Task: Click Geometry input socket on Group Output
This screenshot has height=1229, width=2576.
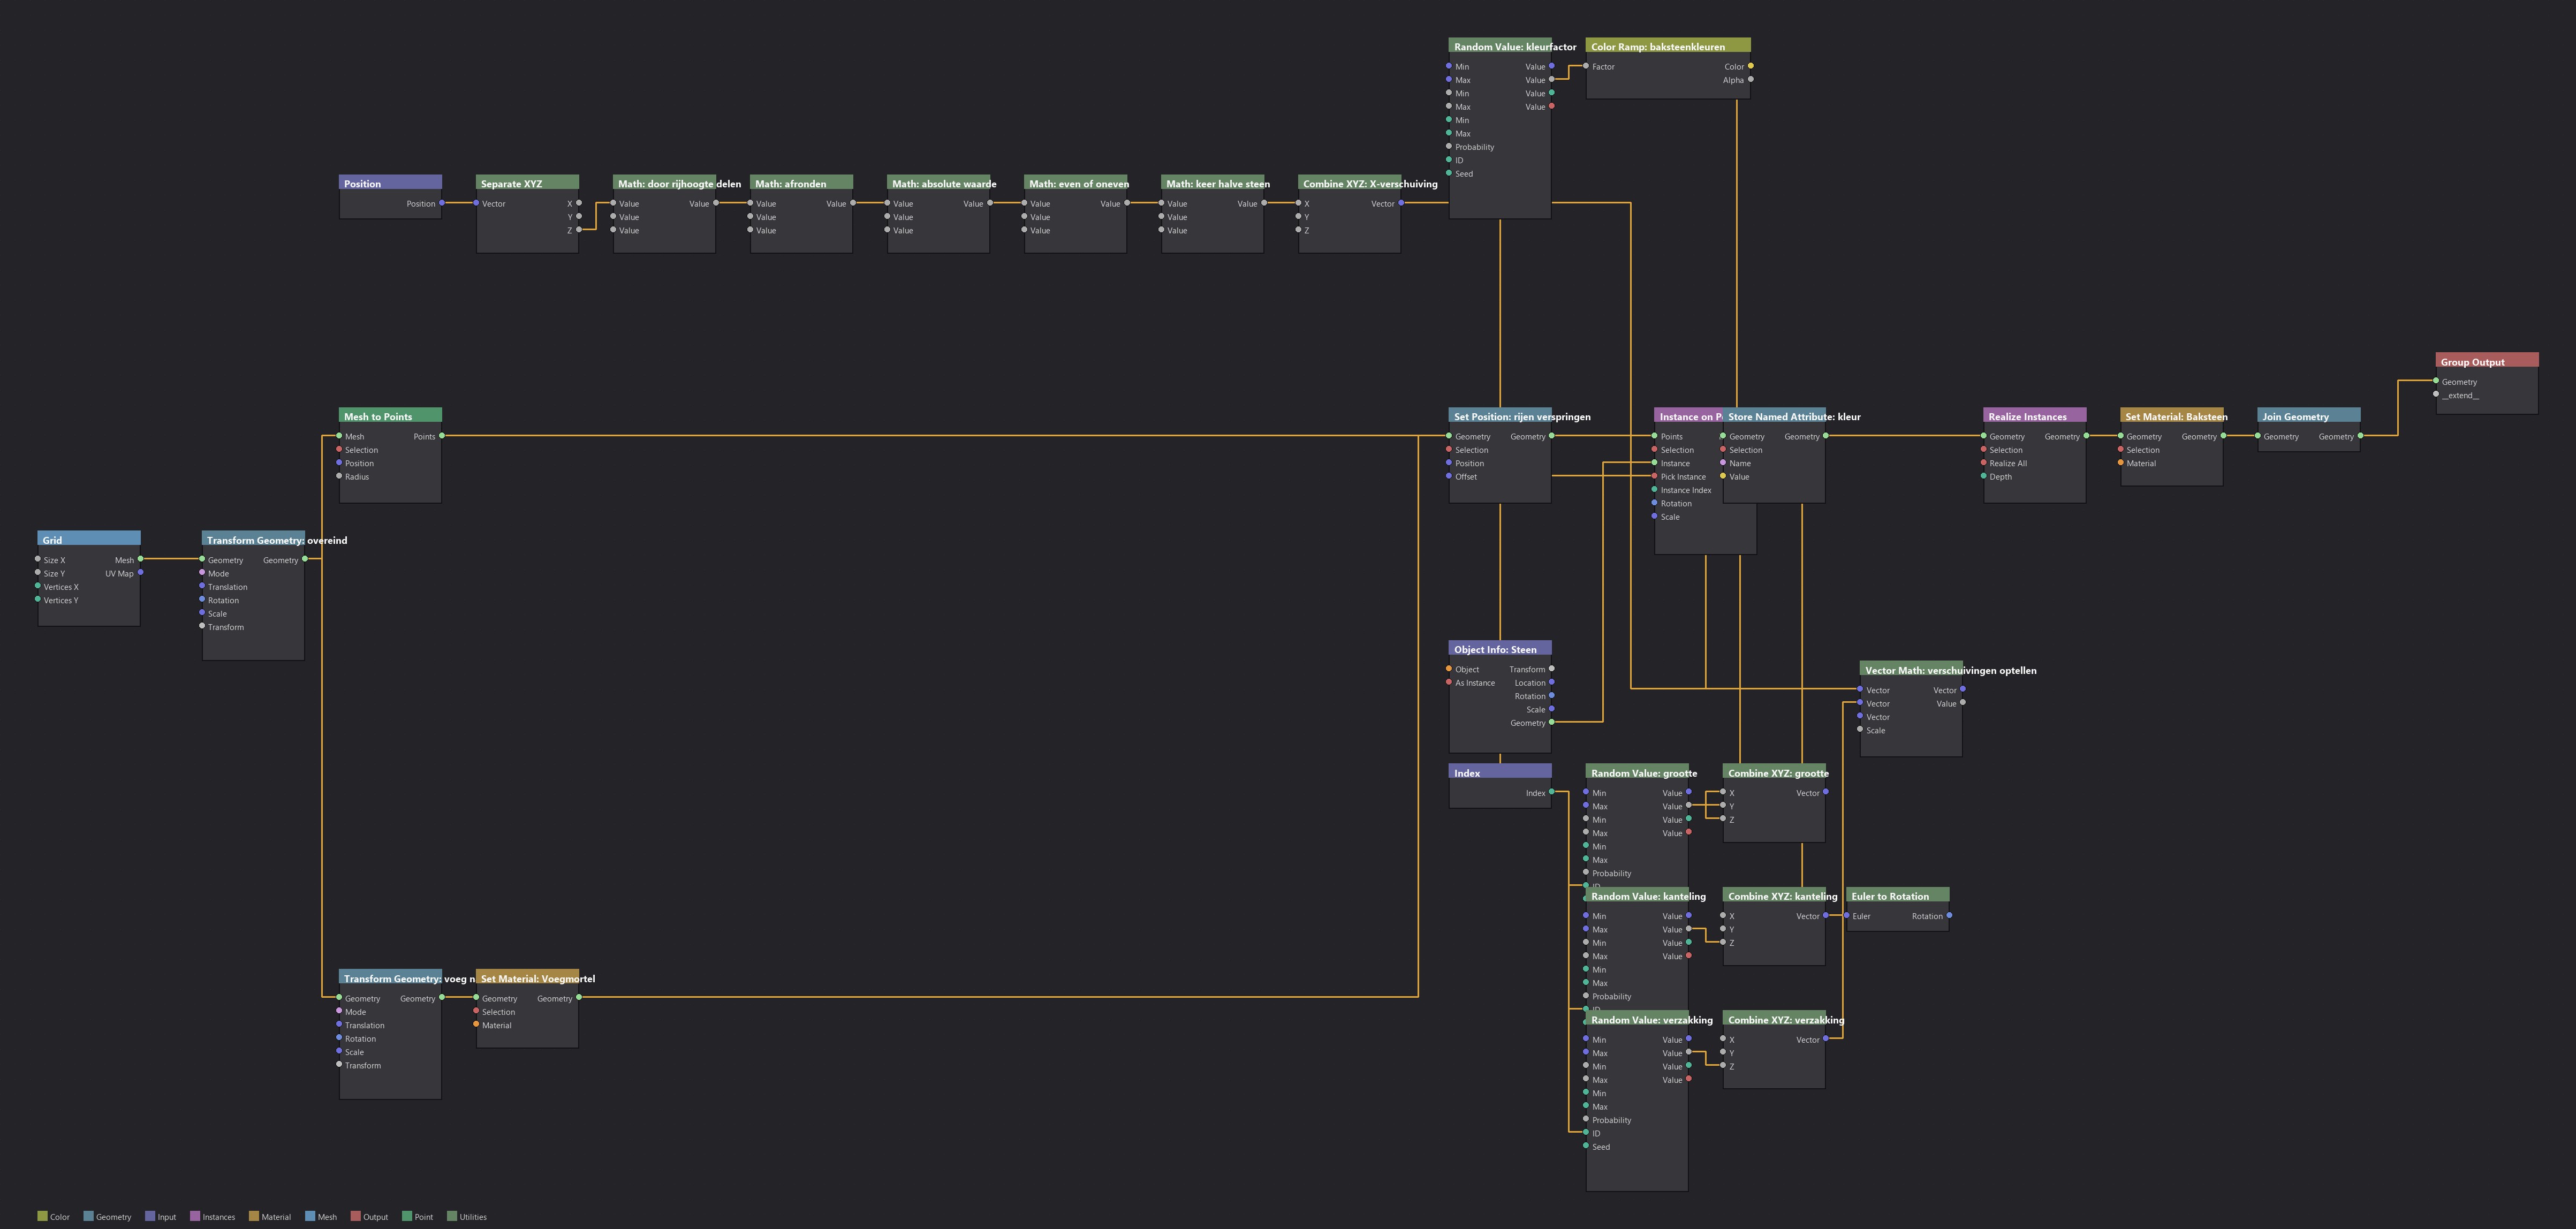Action: (2436, 381)
